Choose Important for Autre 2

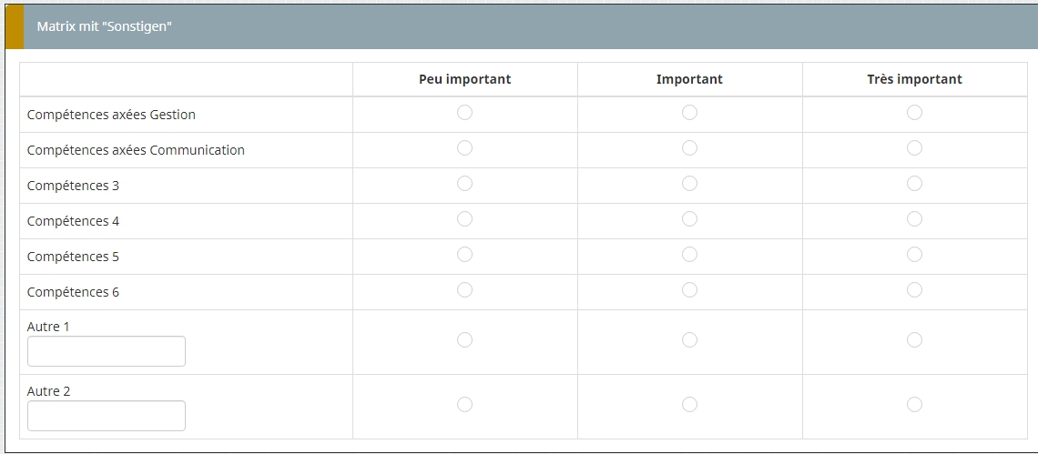[x=689, y=405]
